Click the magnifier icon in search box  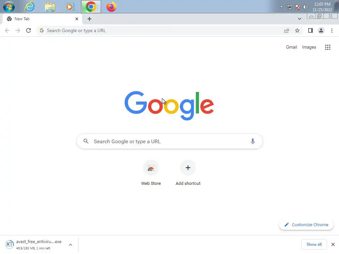click(86, 141)
